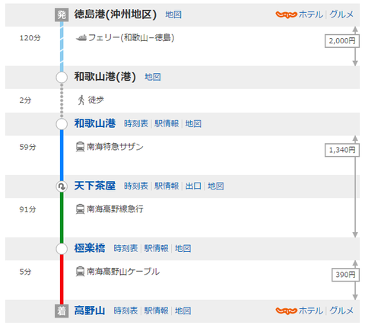Image resolution: width=365 pixels, height=328 pixels.
Task: Click the orange Jalan logo next to 徳島港
Action: click(x=286, y=14)
